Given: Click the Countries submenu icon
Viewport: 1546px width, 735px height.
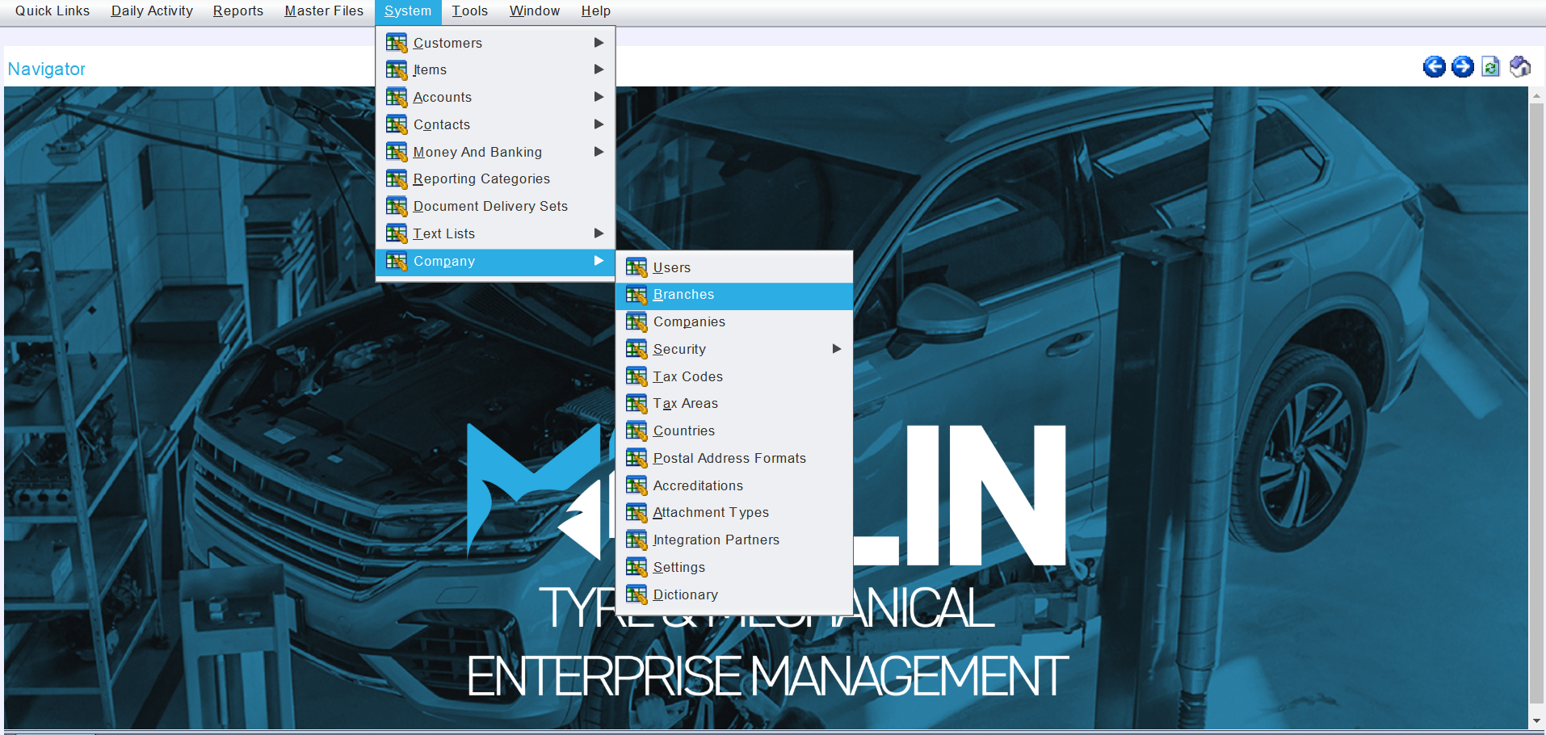Looking at the screenshot, I should point(636,430).
